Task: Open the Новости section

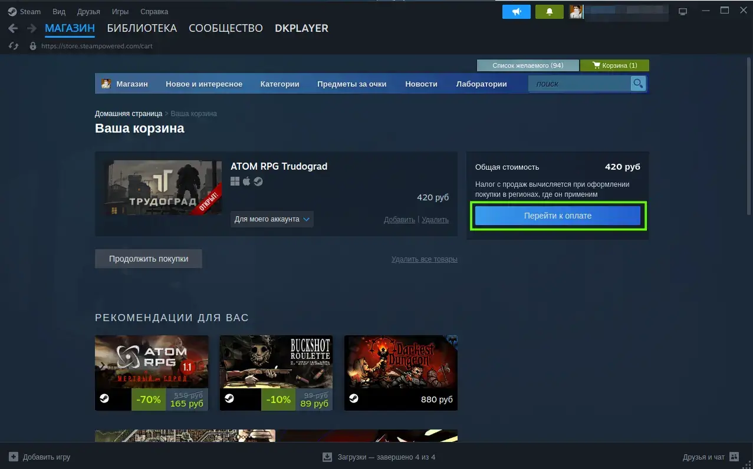Action: [421, 84]
